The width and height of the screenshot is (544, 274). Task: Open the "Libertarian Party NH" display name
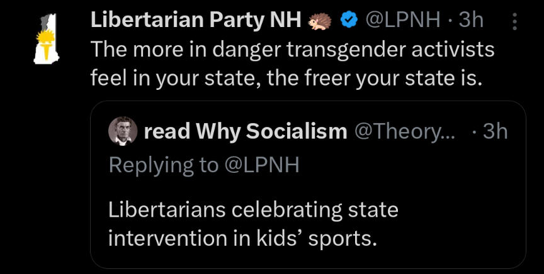tap(196, 21)
